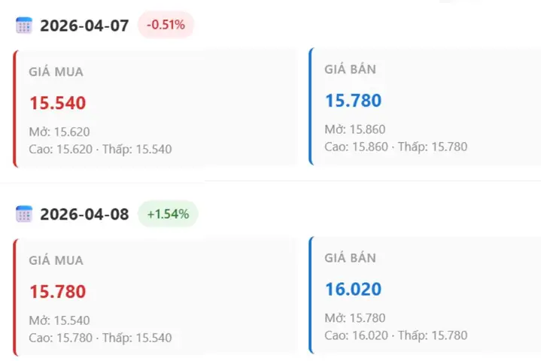This screenshot has height=361, width=541.
Task: Click the 15.780 sell price on 2026-04-07
Action: point(354,101)
